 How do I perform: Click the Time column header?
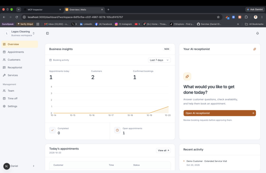click(111, 165)
